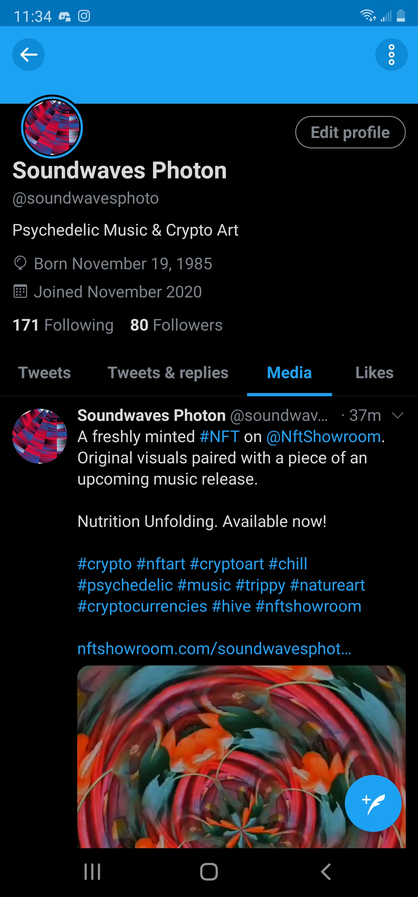Tap the #psychedelic hashtag
The width and height of the screenshot is (418, 897).
coord(125,585)
